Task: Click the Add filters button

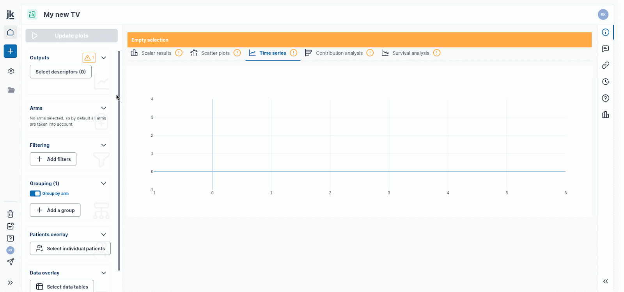Action: click(53, 159)
